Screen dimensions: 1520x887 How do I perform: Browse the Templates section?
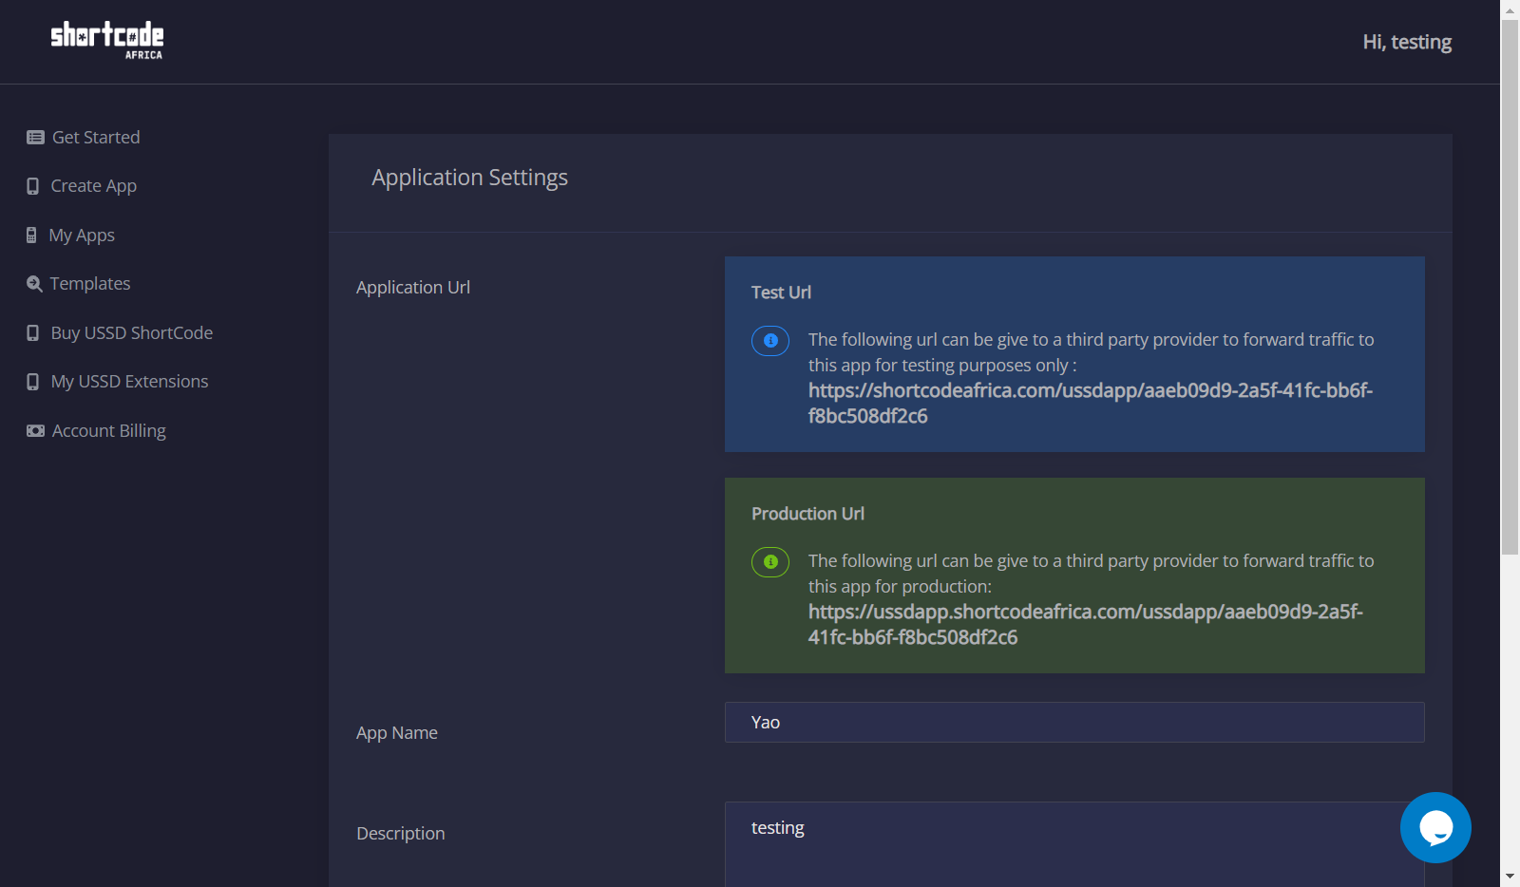[x=90, y=284]
